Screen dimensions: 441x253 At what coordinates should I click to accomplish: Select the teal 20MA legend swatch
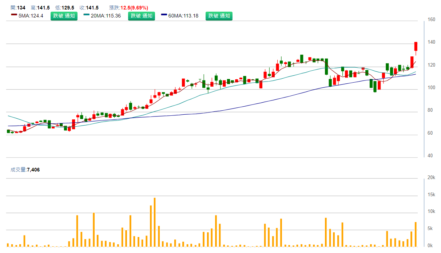click(86, 15)
